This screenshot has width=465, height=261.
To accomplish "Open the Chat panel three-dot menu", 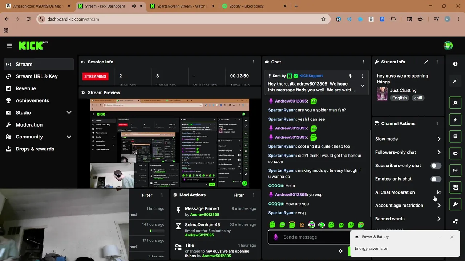I will [364, 62].
